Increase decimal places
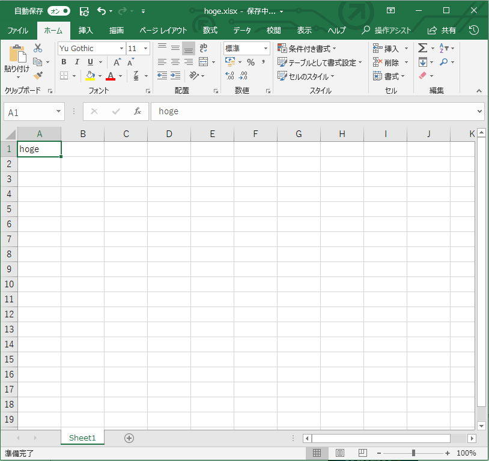This screenshot has height=461, width=489. [x=229, y=76]
